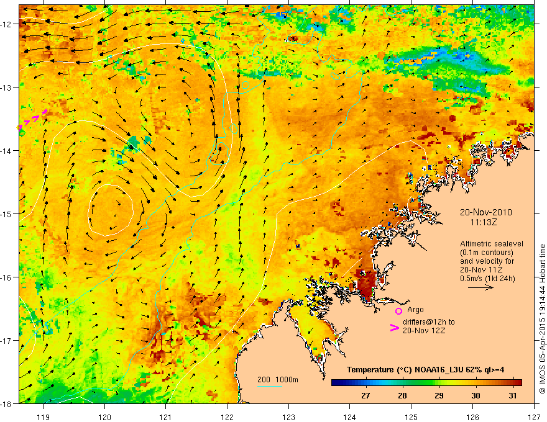Click the longitude axis label 124
Screen dimensions: 547x422
[x=350, y=417]
